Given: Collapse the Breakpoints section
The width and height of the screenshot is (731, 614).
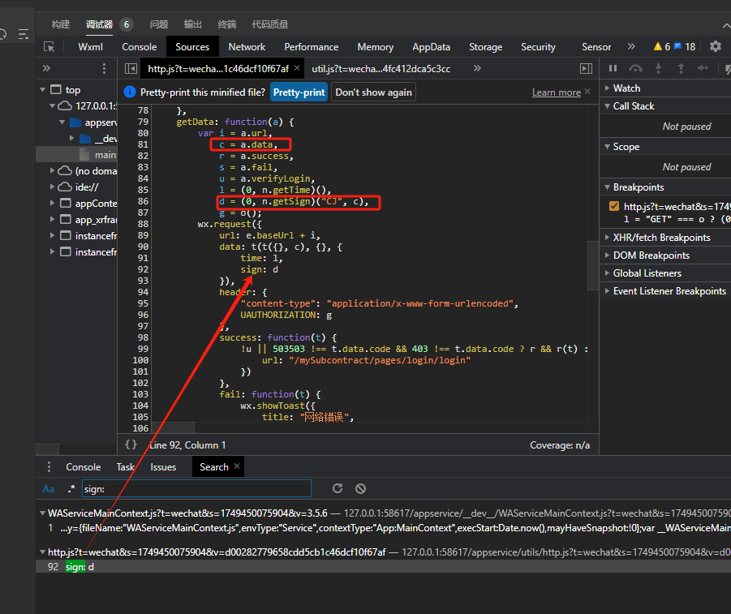Looking at the screenshot, I should [x=607, y=187].
